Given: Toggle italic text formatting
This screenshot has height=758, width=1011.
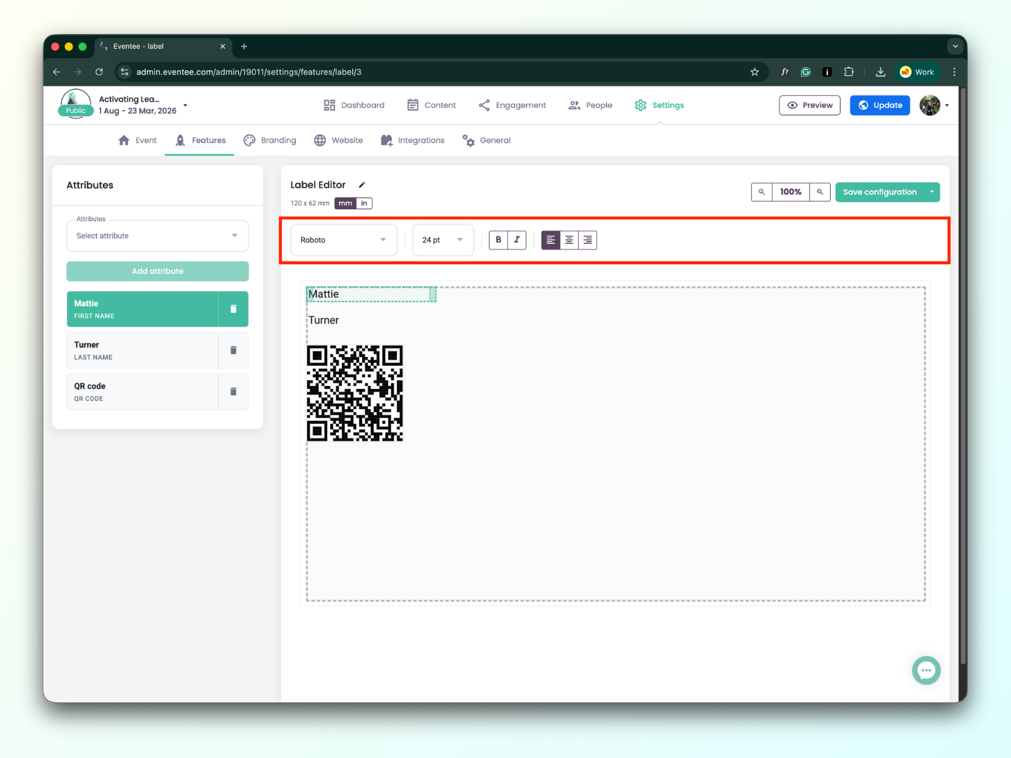Looking at the screenshot, I should (x=517, y=240).
